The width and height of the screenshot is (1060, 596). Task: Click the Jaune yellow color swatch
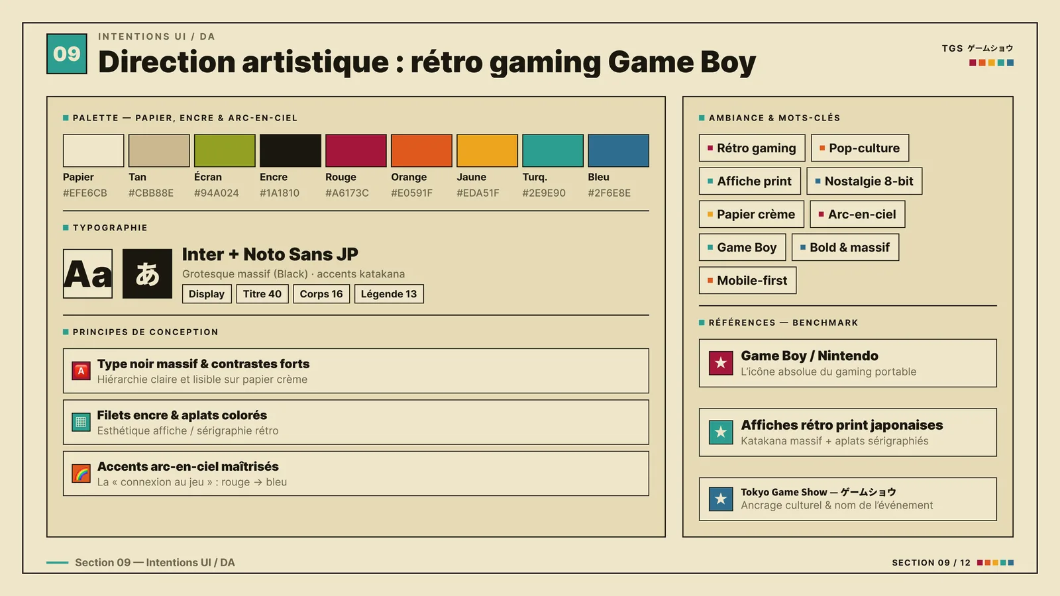pos(487,150)
